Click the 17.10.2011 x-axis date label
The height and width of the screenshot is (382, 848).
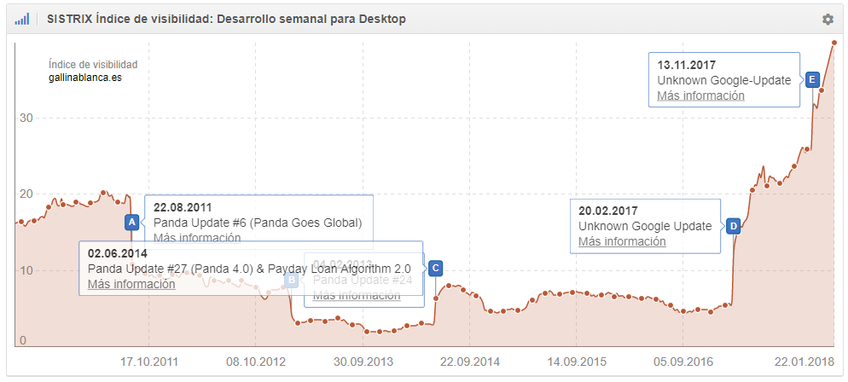tap(148, 361)
